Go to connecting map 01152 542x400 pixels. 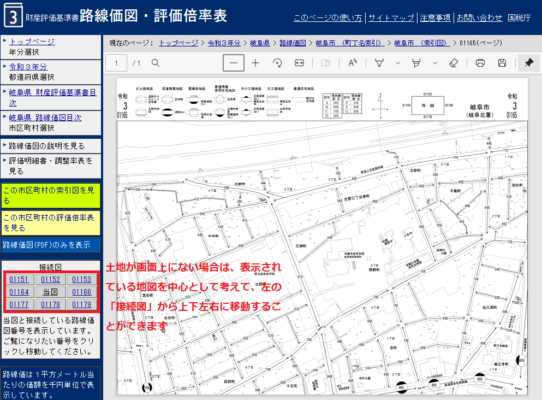[50, 280]
